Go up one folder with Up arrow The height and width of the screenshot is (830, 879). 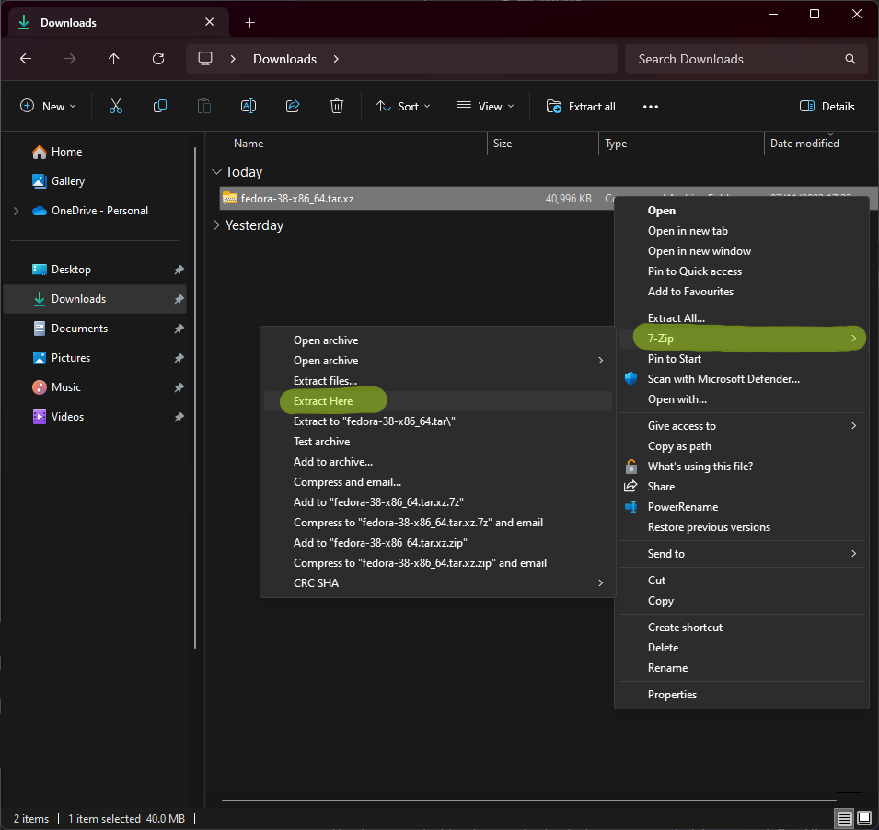coord(114,59)
